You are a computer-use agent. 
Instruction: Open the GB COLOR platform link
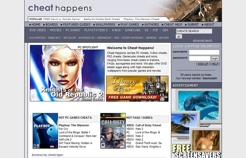[x=70, y=38]
